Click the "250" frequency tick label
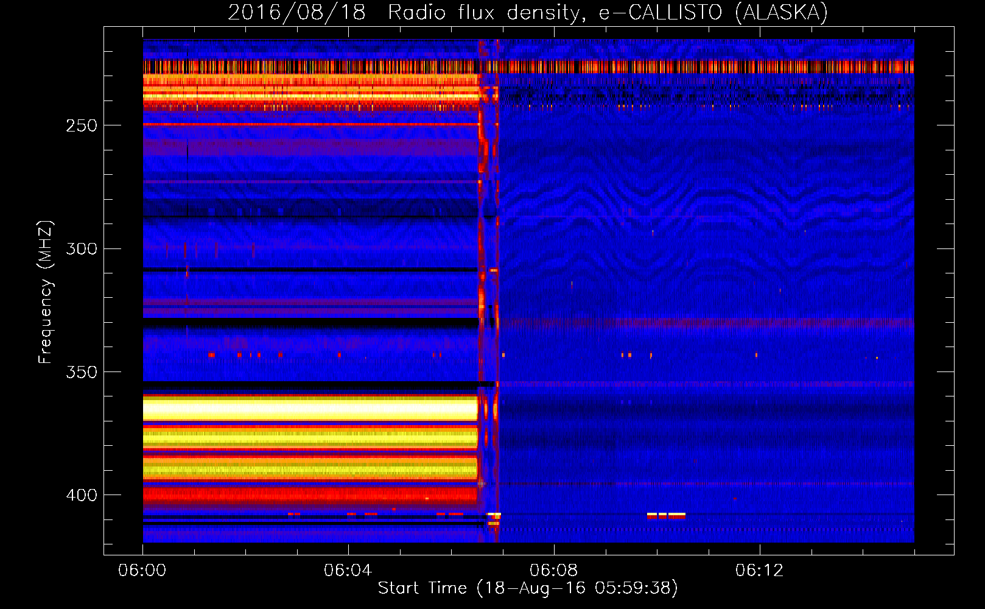Screen dimensions: 985x609 (x=82, y=125)
